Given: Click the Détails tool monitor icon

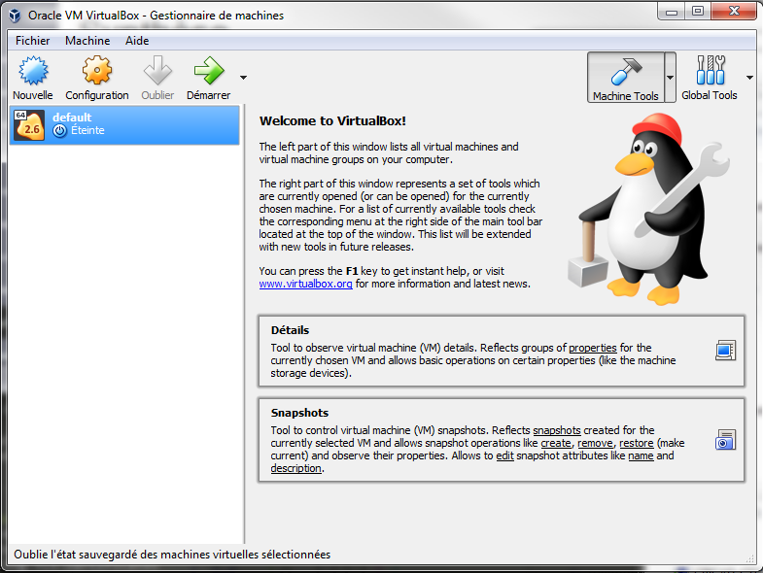Looking at the screenshot, I should 725,351.
